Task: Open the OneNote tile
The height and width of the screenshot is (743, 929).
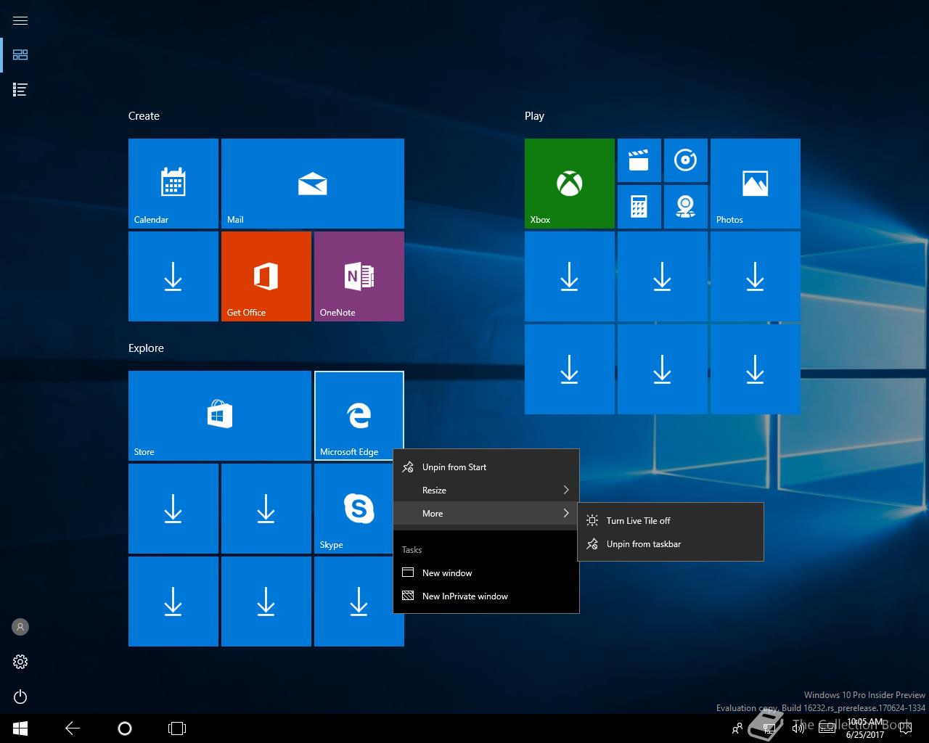Action: 359,276
